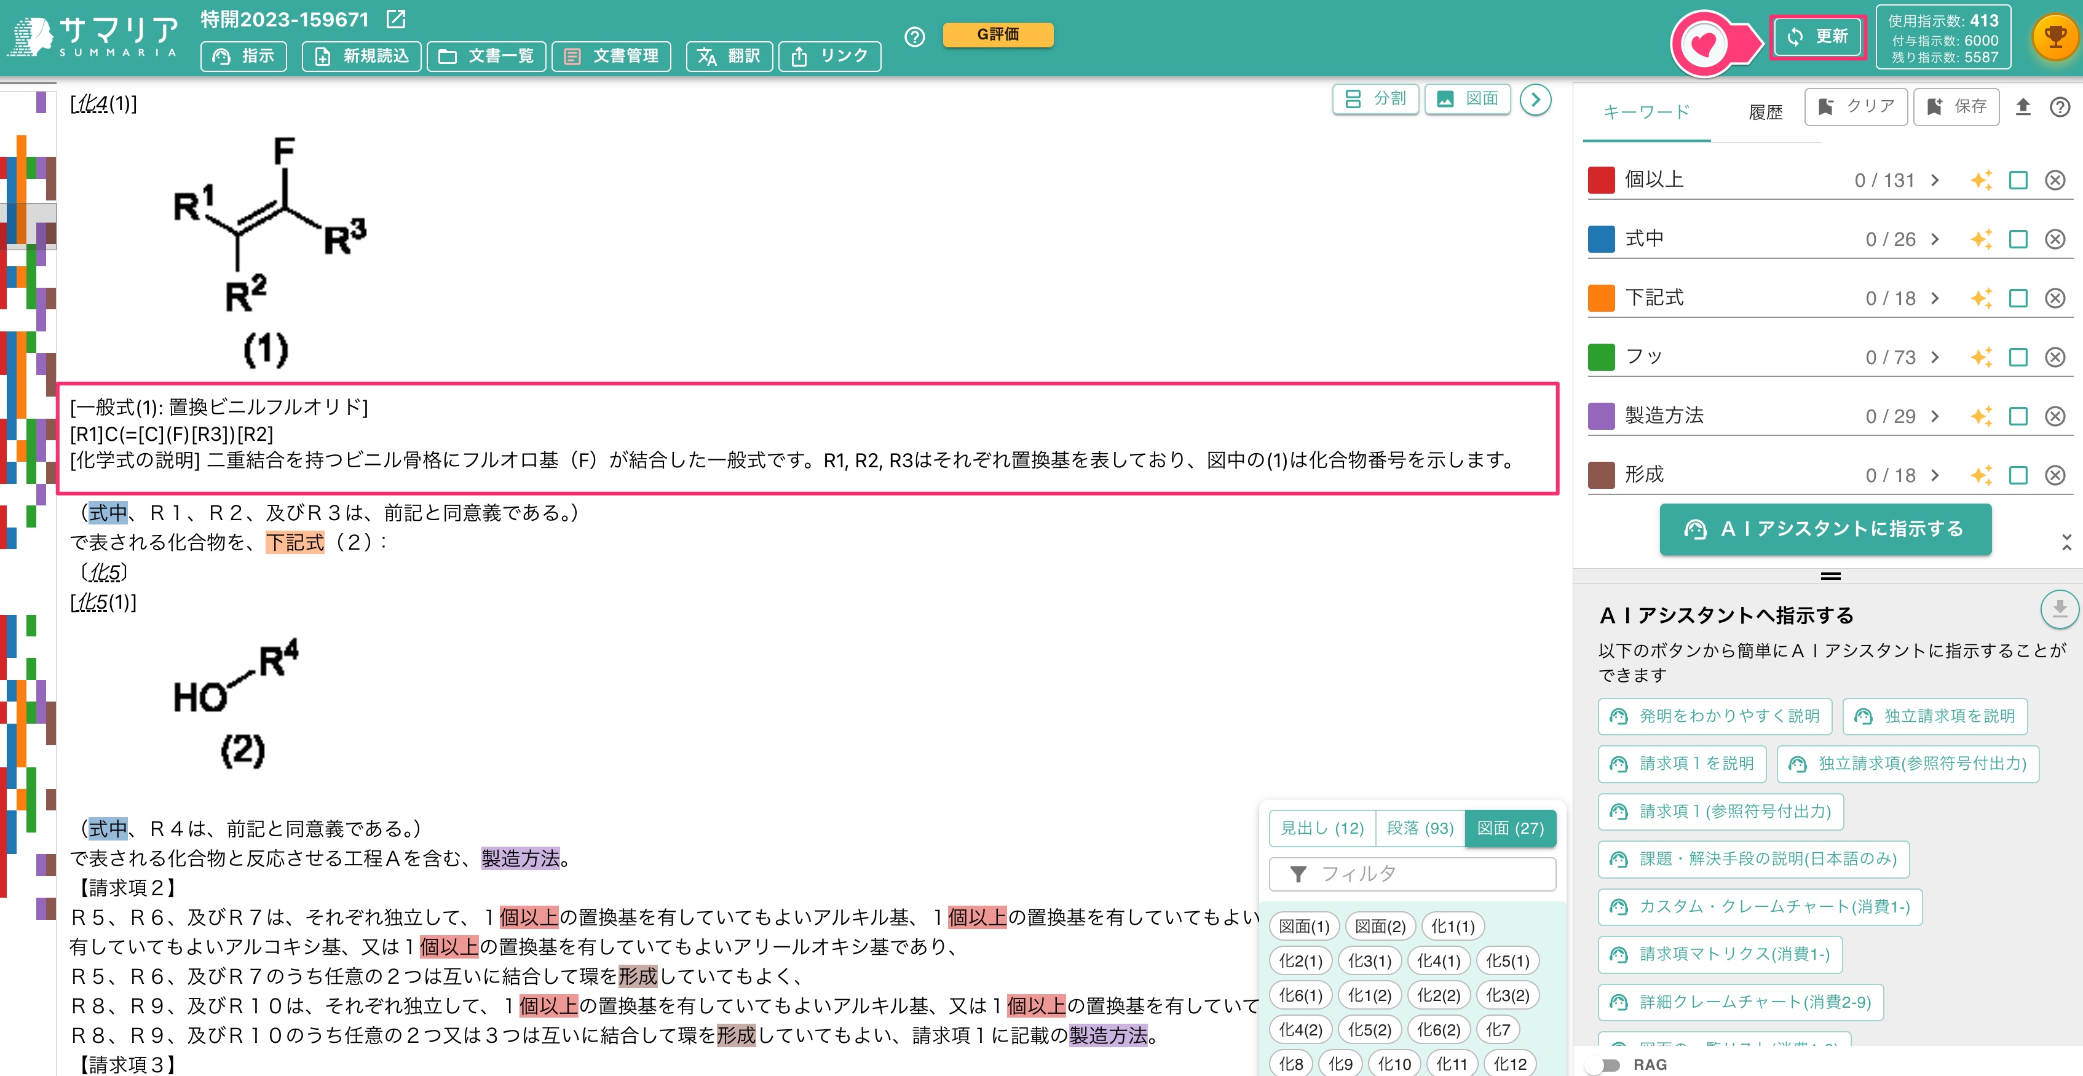Click the circular arrow next to 図面 button
Image resolution: width=2083 pixels, height=1076 pixels.
click(1535, 100)
